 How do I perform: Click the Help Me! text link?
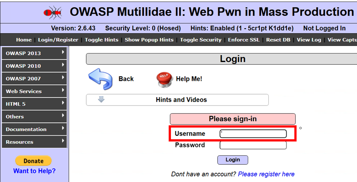click(189, 79)
